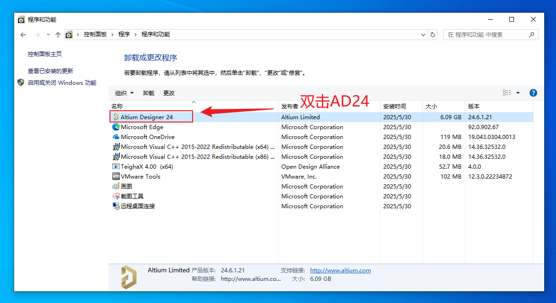The width and height of the screenshot is (556, 303).
Task: Expand the address bar history dropdown
Action: (x=423, y=35)
